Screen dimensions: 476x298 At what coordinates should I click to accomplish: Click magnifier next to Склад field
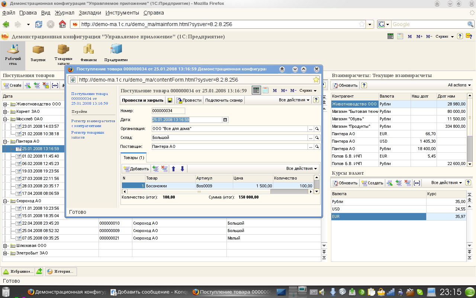(x=317, y=137)
